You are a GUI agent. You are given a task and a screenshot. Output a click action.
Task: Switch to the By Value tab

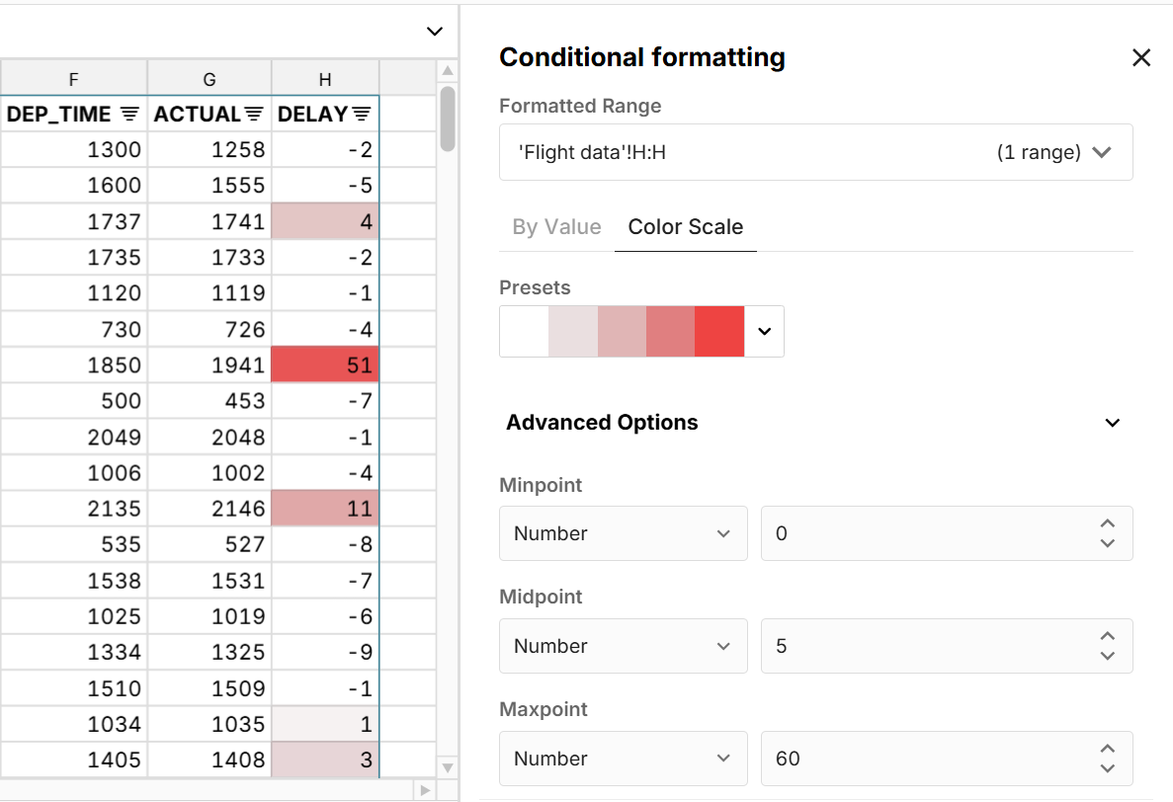pos(556,227)
